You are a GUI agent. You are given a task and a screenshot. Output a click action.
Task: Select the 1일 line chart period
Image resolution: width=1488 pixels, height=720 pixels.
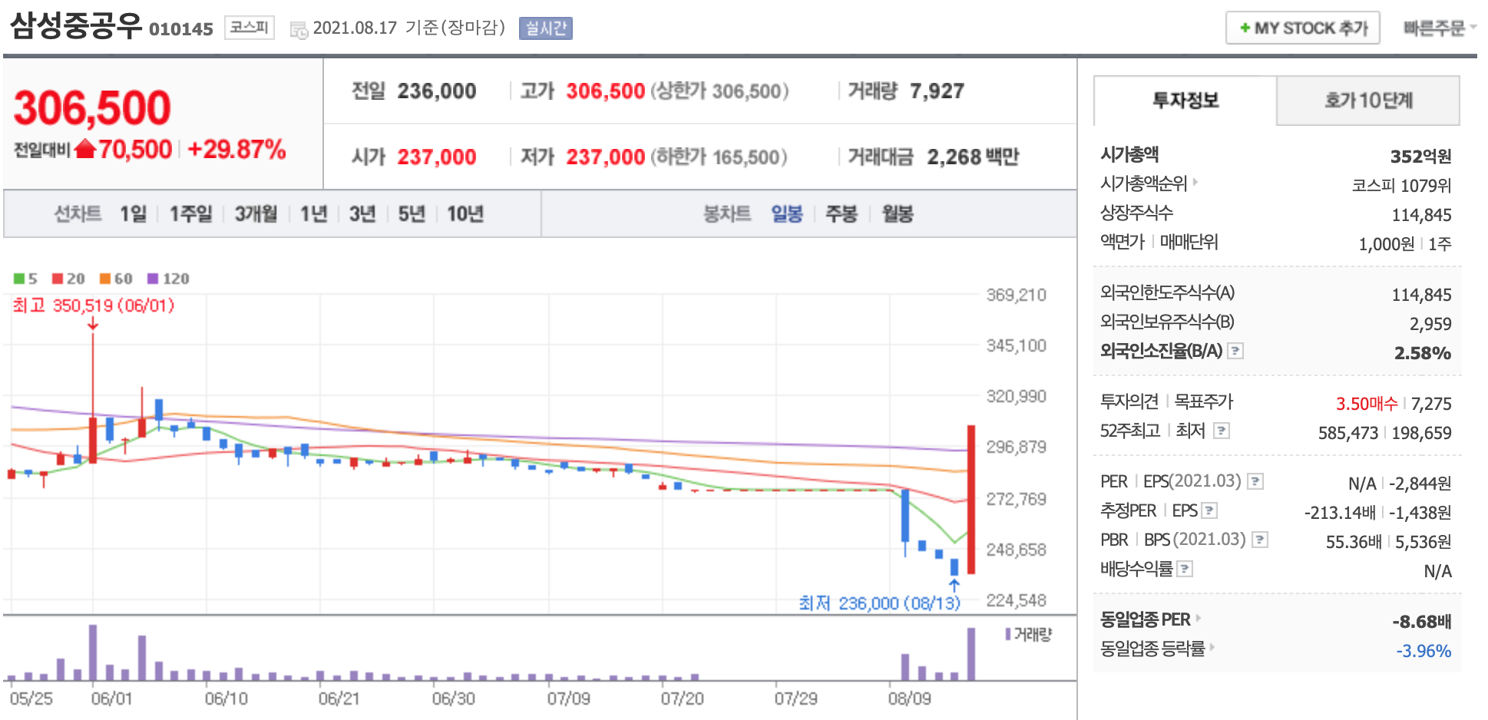(x=133, y=213)
